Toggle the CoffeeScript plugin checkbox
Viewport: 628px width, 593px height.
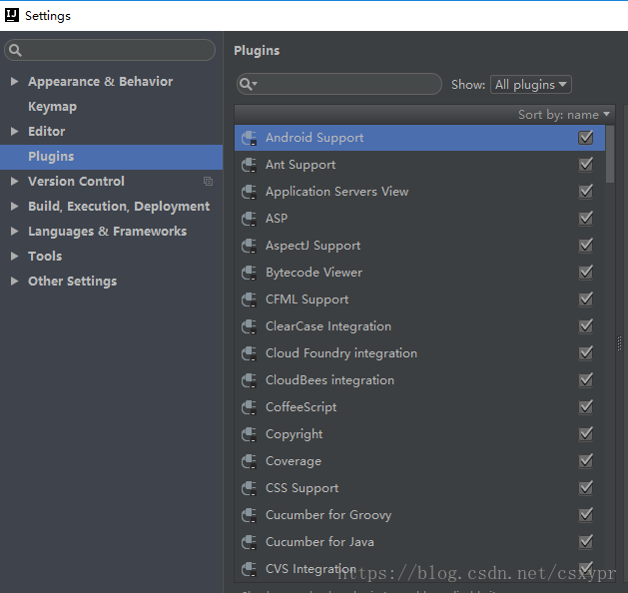[x=585, y=407]
